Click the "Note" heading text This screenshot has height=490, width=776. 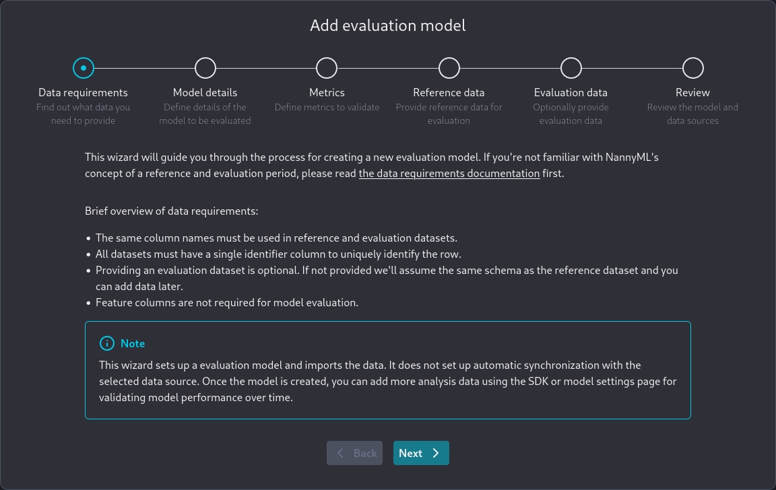point(133,343)
